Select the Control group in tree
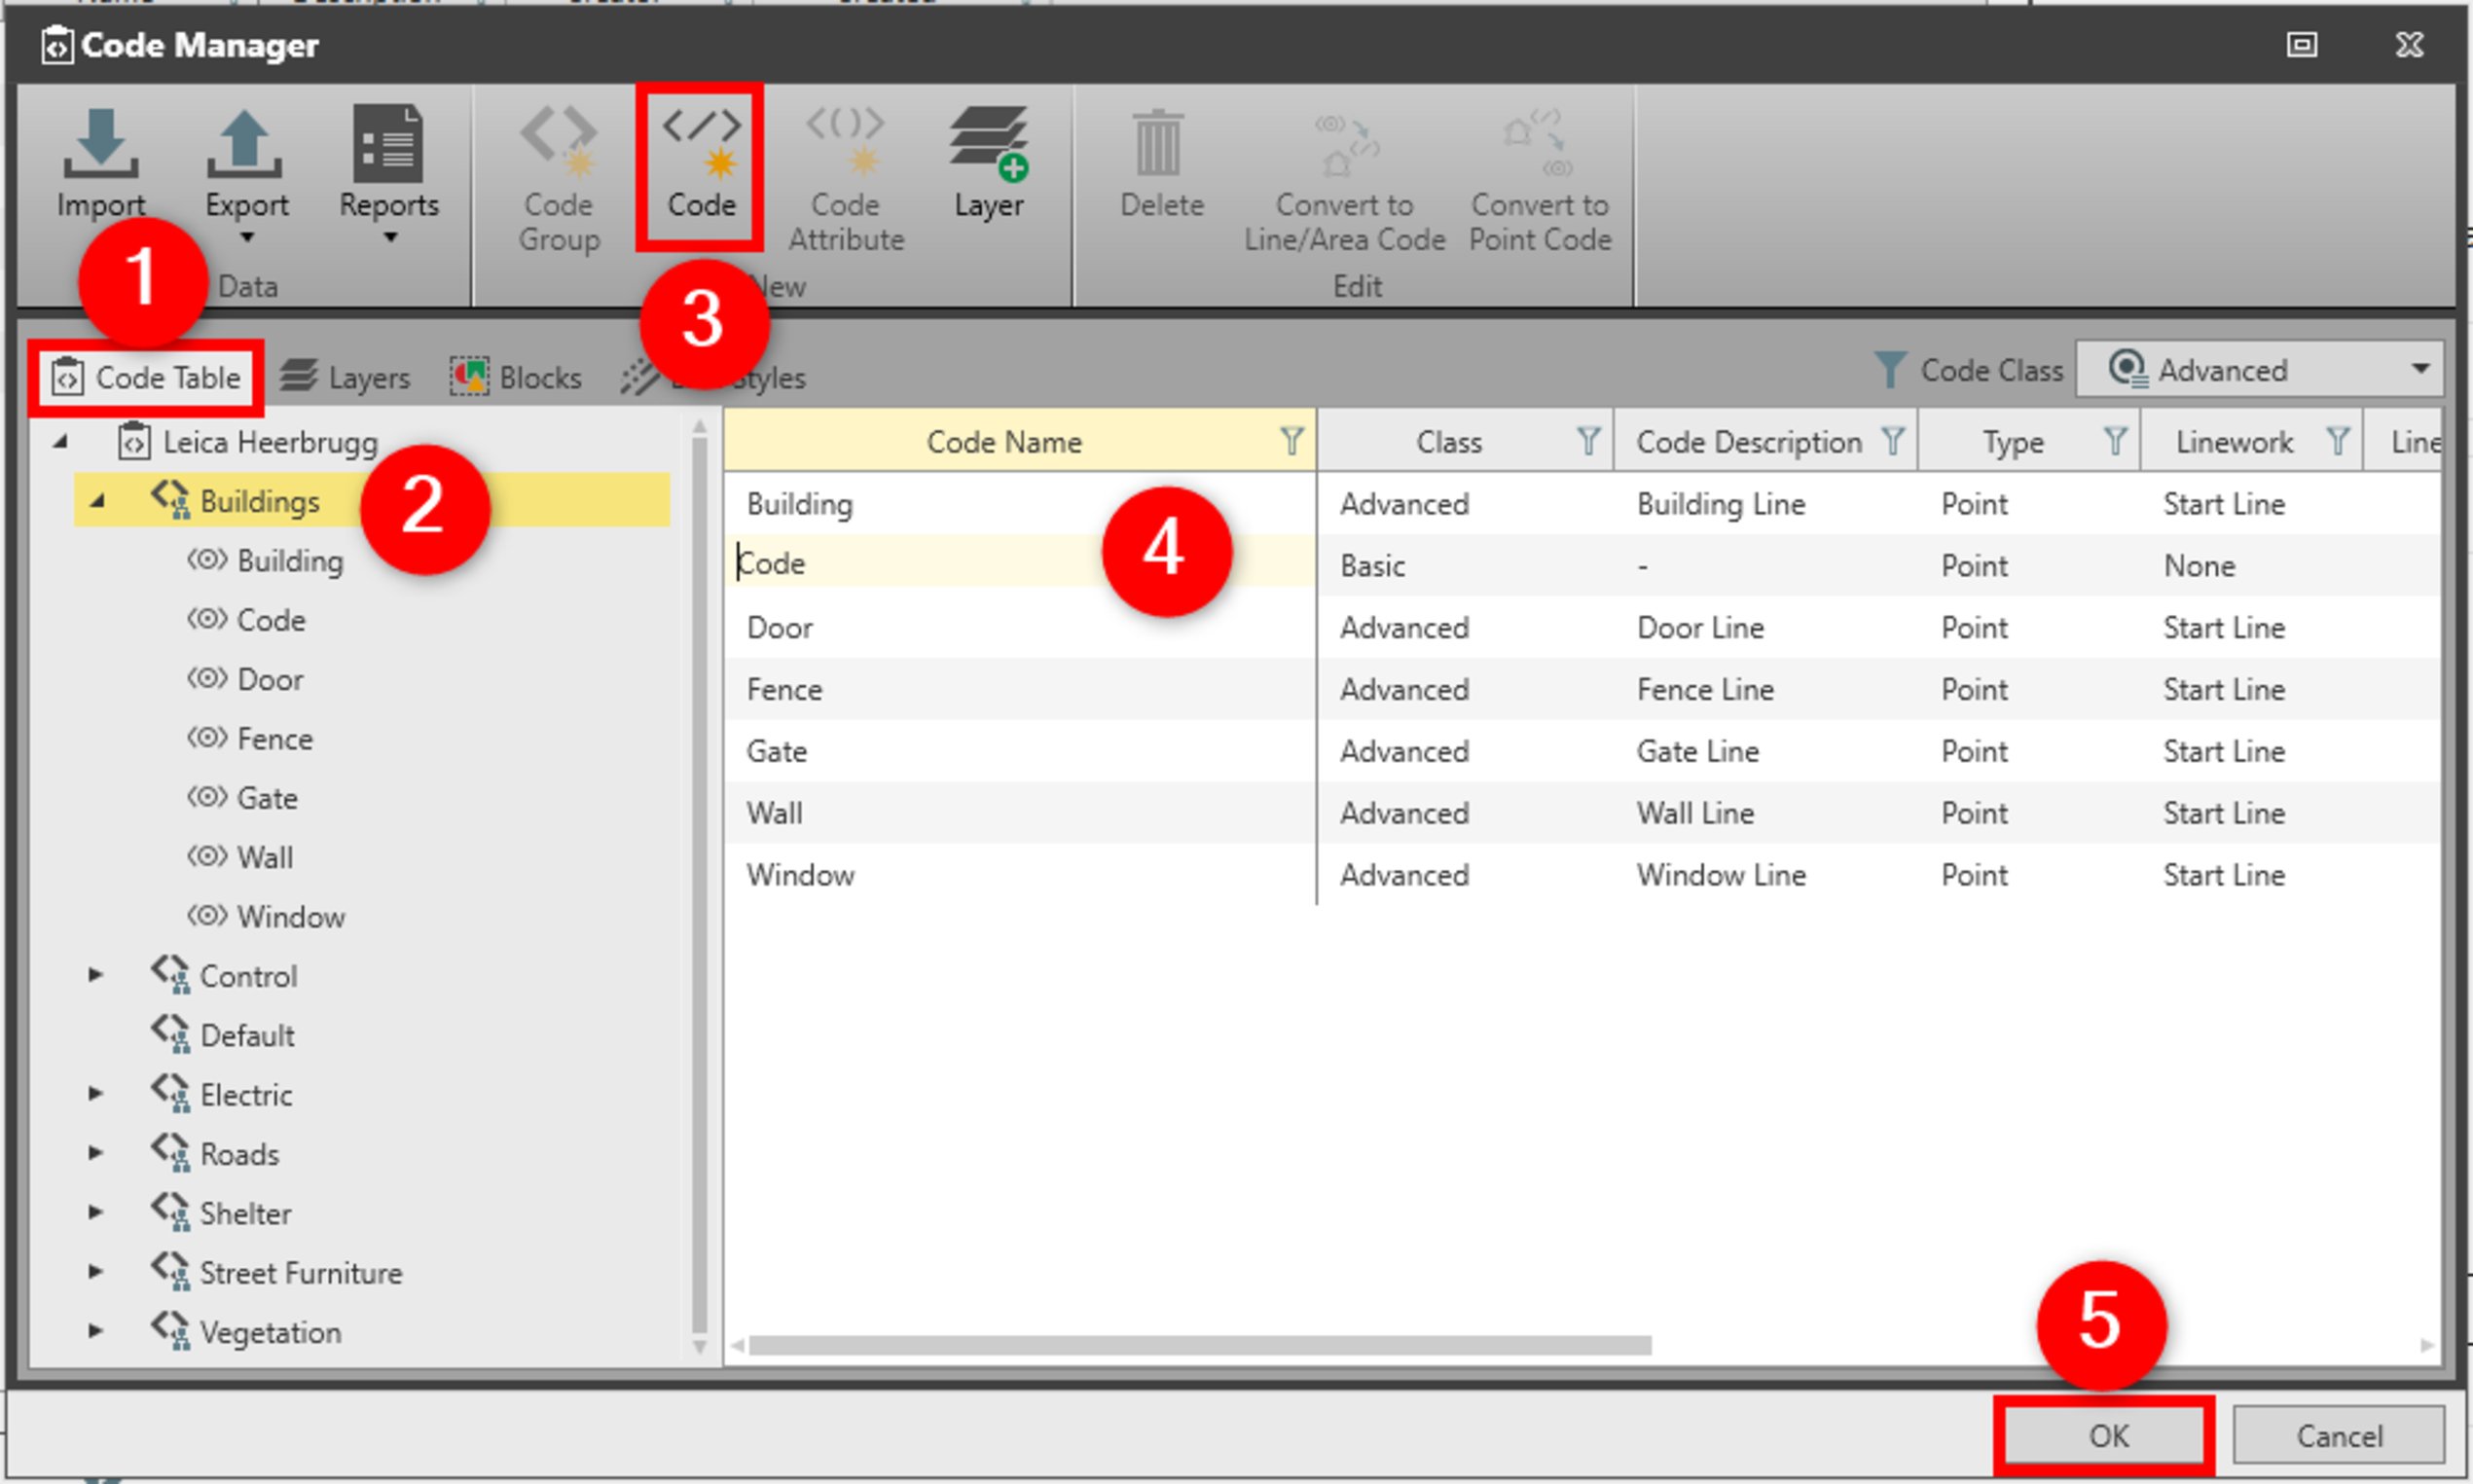Image resolution: width=2473 pixels, height=1484 pixels. [x=225, y=975]
